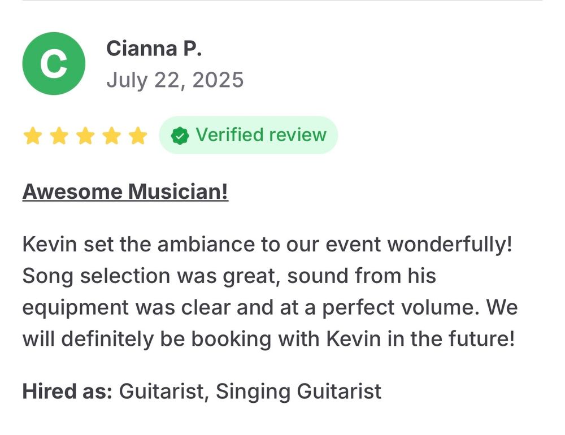Open the Awesome Musician! review title link
Screen dimensions: 565x435
click(125, 192)
